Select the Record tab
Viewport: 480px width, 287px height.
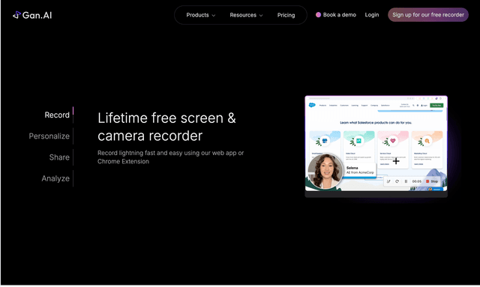pyautogui.click(x=57, y=115)
